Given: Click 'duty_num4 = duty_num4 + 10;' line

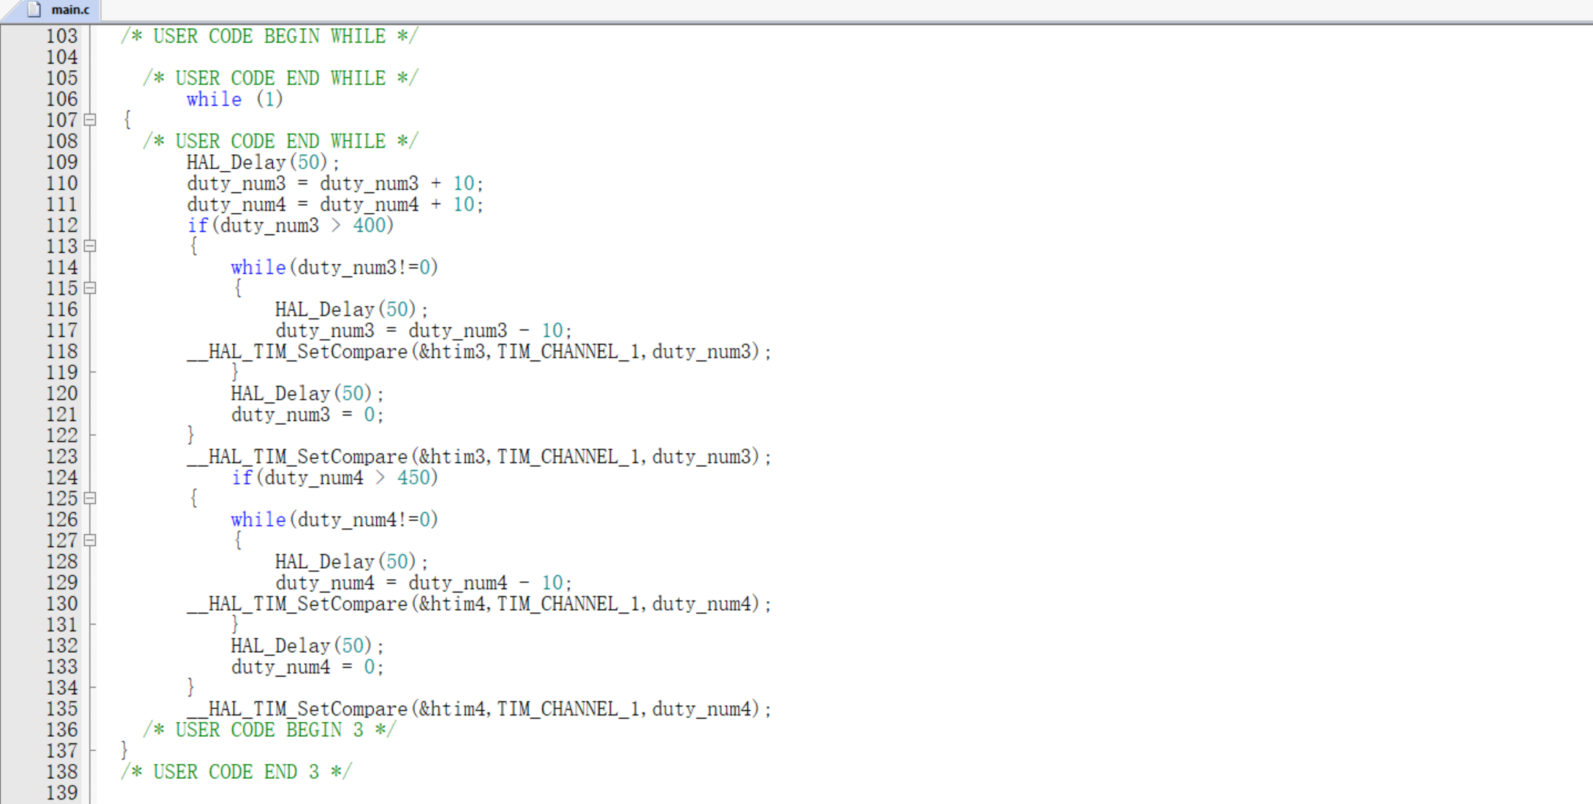Looking at the screenshot, I should point(335,204).
